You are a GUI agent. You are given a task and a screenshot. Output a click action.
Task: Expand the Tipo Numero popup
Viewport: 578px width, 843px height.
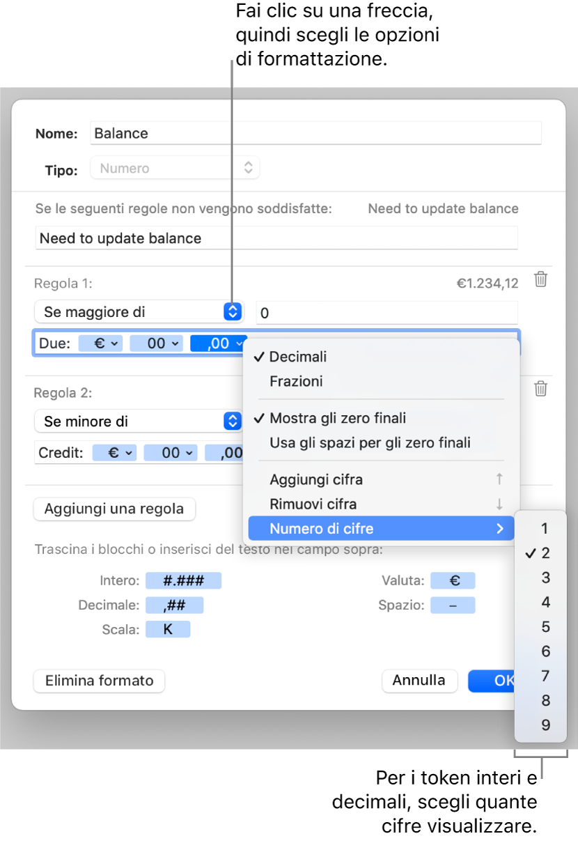click(175, 169)
